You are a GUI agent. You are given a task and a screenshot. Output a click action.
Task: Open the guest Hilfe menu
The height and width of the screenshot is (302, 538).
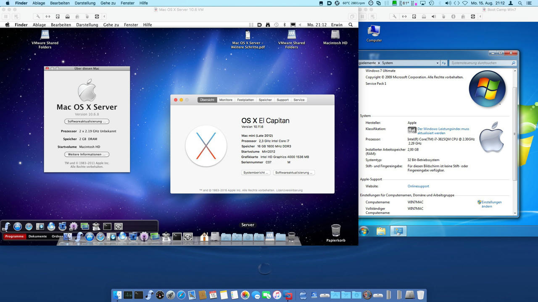pyautogui.click(x=148, y=25)
